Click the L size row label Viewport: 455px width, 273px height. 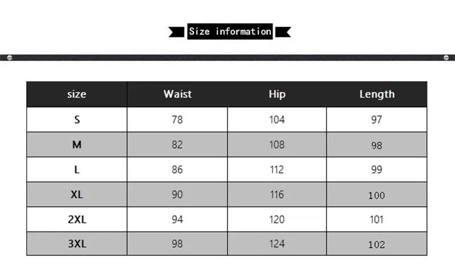[x=77, y=169]
